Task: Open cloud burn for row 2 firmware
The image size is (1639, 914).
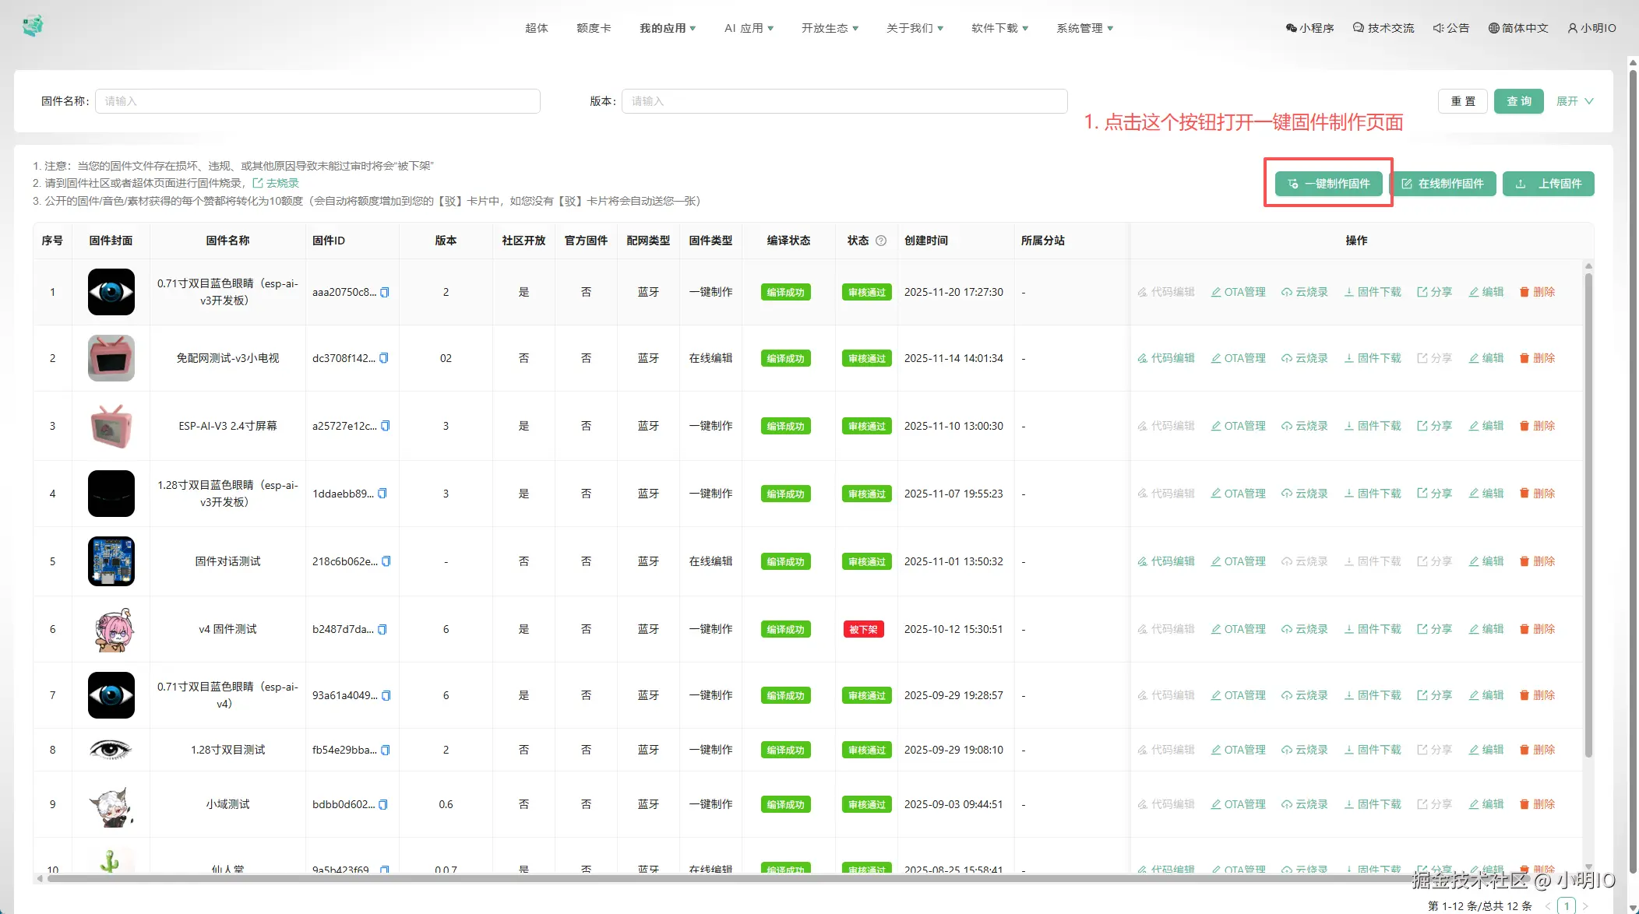Action: (x=1304, y=358)
